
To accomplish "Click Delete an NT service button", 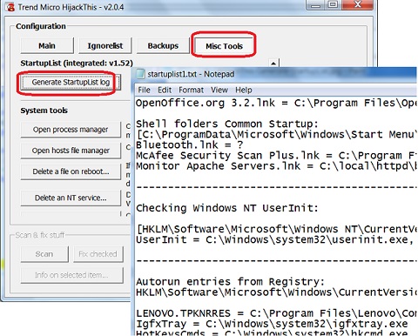I will tap(71, 198).
